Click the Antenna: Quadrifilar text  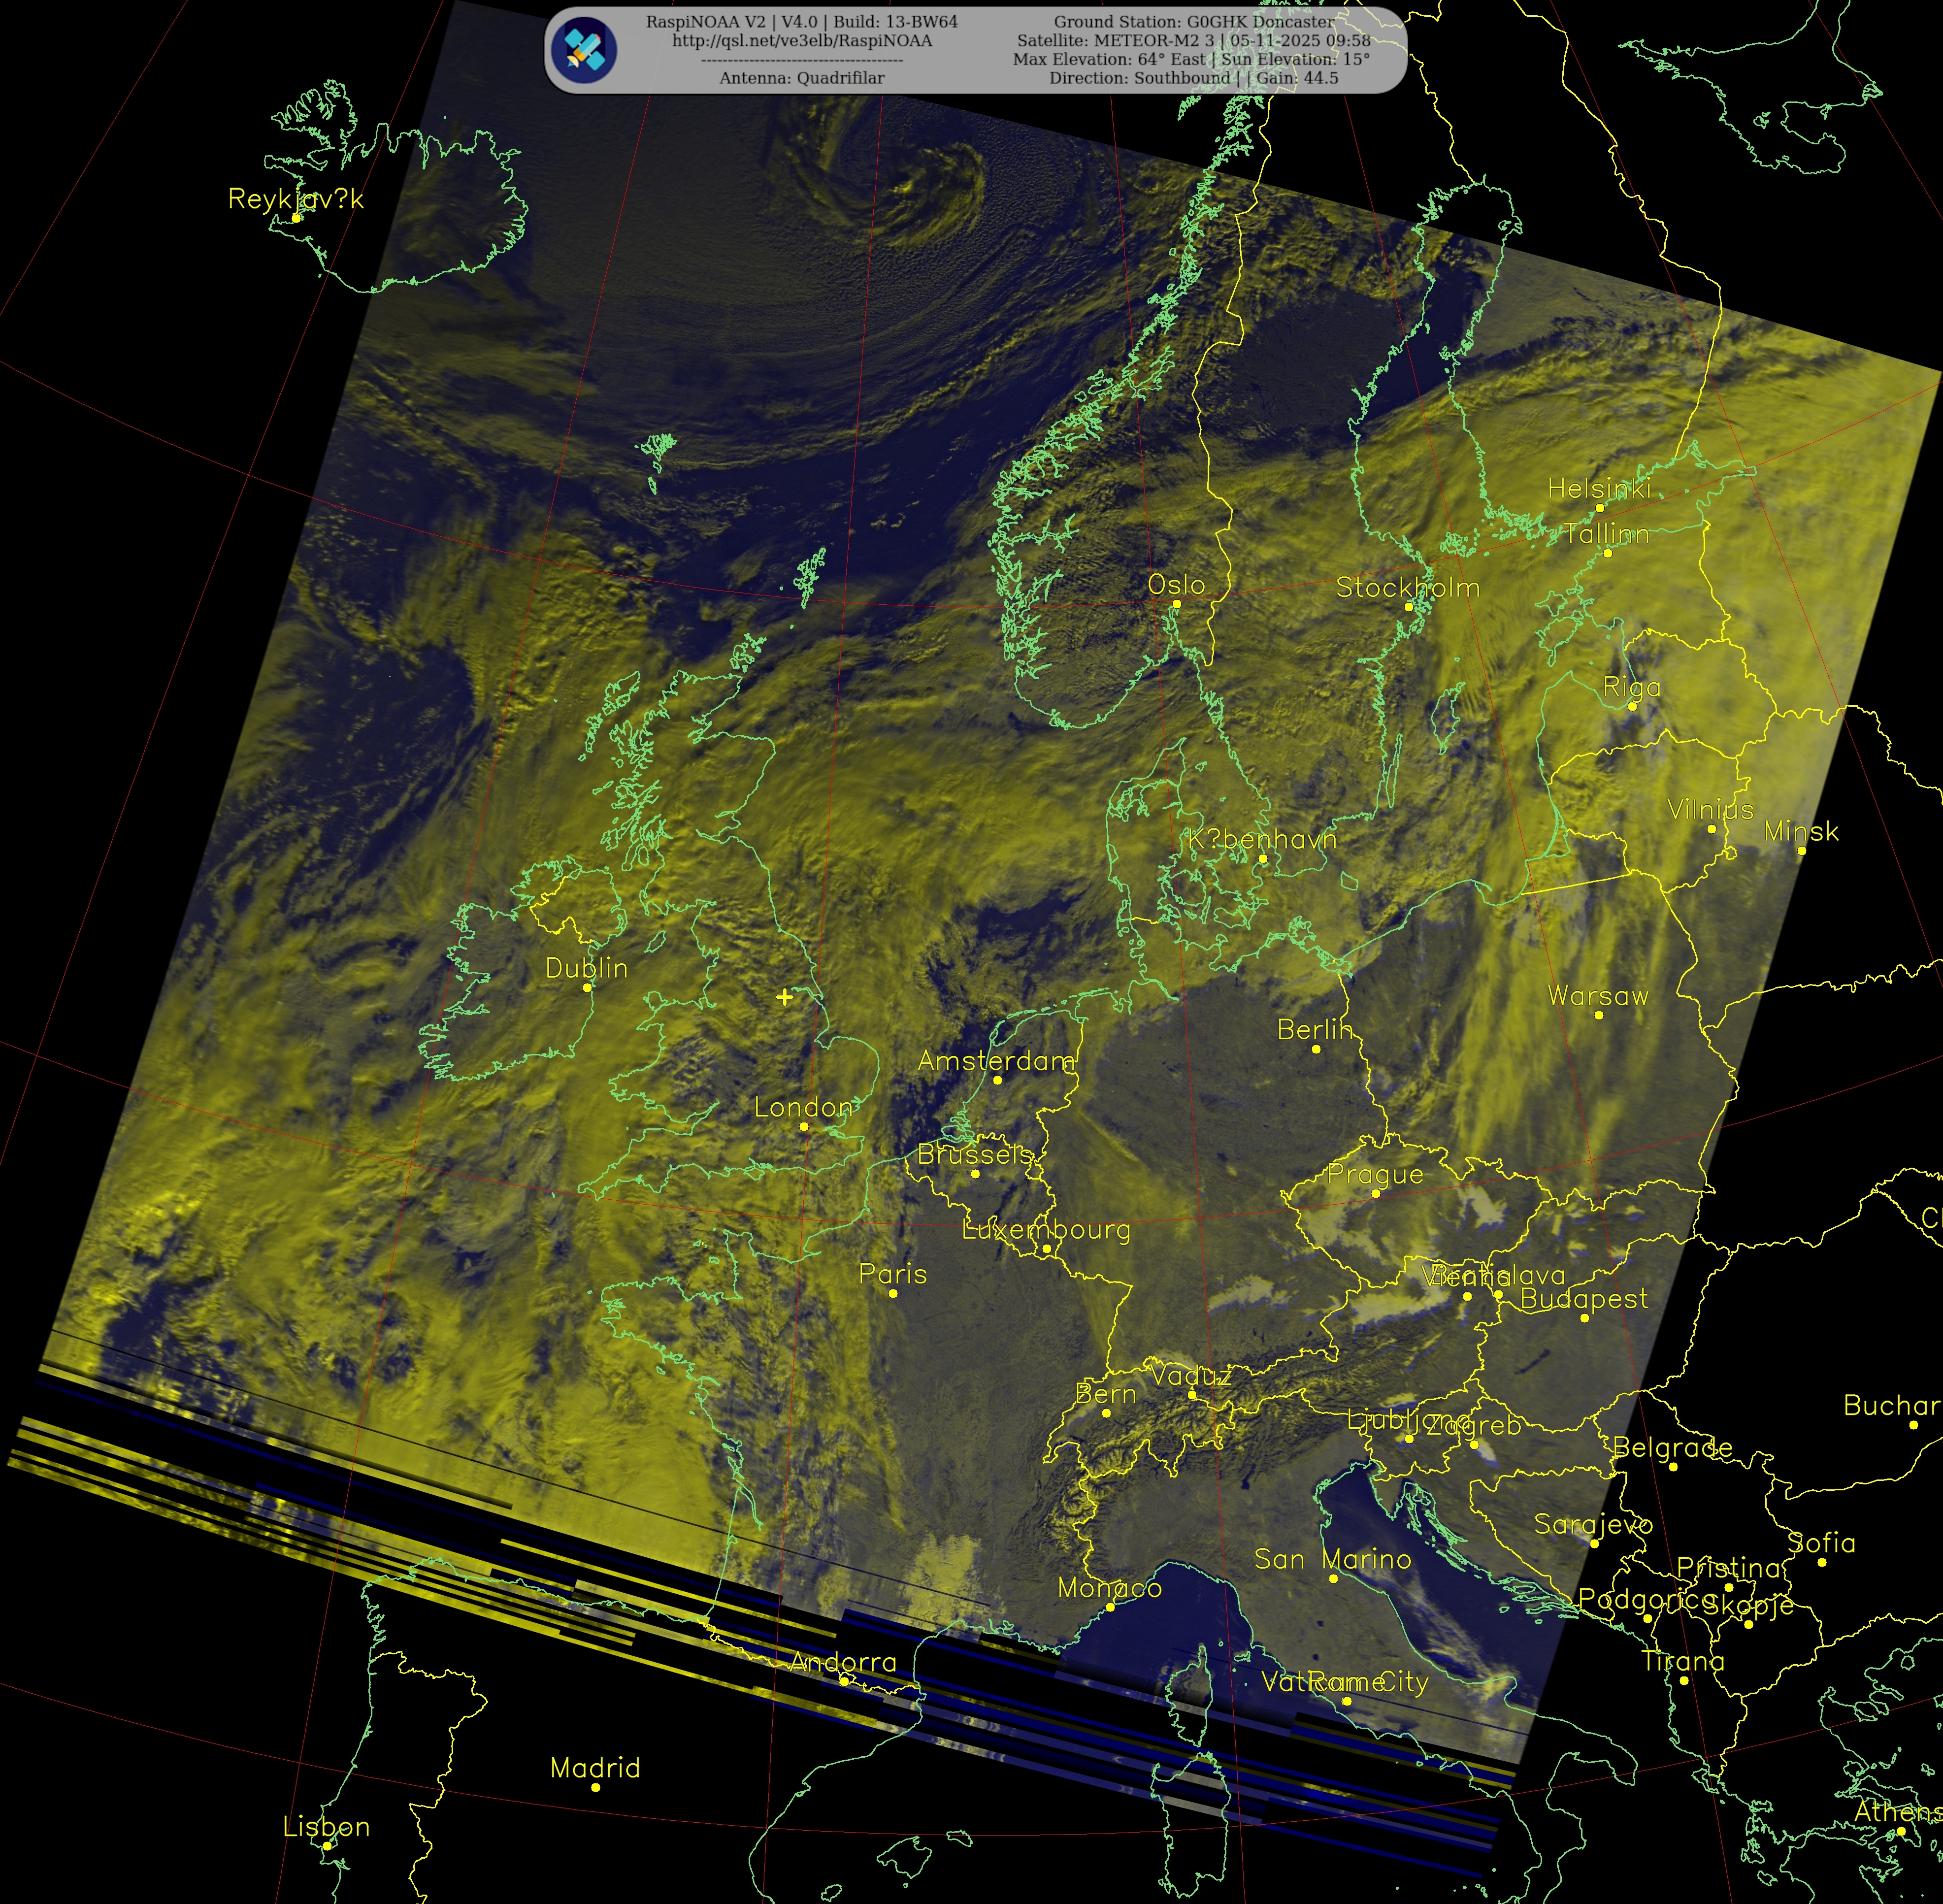802,78
